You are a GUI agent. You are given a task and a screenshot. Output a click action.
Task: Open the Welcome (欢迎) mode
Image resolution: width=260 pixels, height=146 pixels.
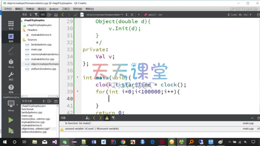tap(11, 25)
